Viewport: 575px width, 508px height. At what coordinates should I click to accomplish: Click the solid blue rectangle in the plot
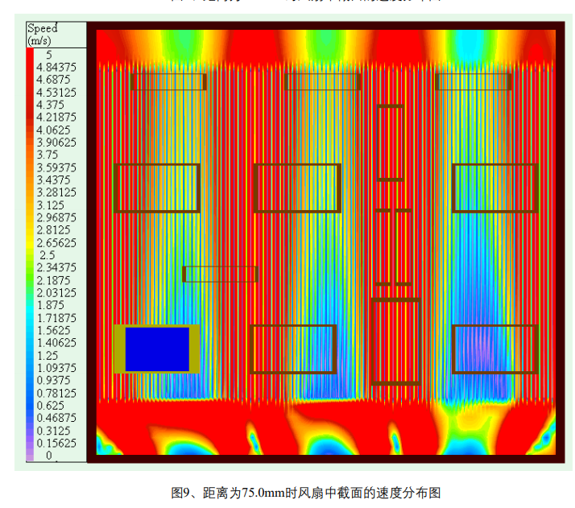pyautogui.click(x=157, y=349)
